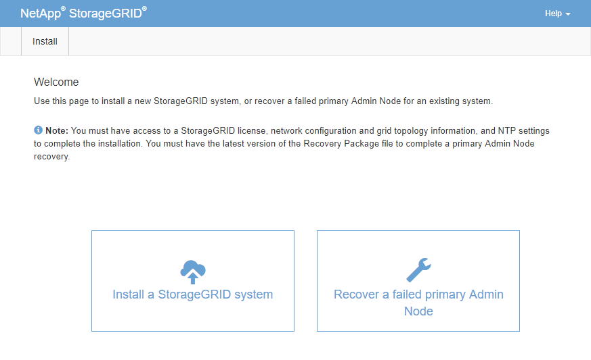Click empty space above the wrench in the recovery tile
This screenshot has width=591, height=360.
418,244
